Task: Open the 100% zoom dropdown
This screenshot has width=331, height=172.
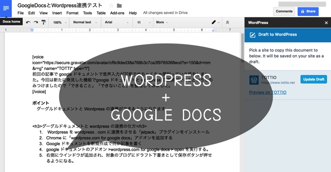Action: pos(60,22)
